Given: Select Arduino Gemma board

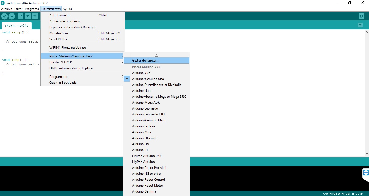Looking at the screenshot, I should pos(157,191).
